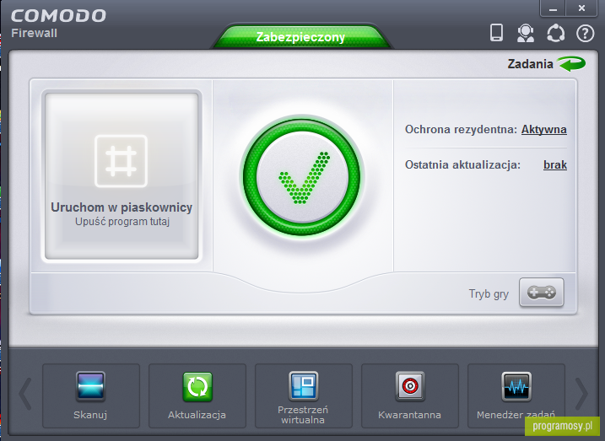The height and width of the screenshot is (441, 605).
Task: Click the Ochrona rezydentna label
Action: [x=461, y=130]
